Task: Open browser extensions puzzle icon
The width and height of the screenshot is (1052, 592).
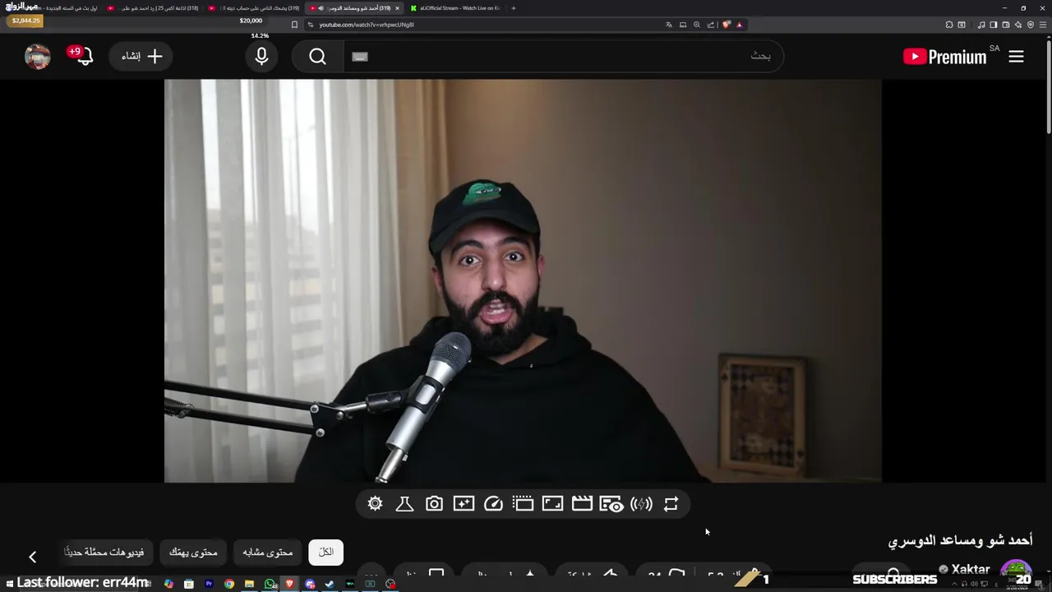Action: click(949, 25)
